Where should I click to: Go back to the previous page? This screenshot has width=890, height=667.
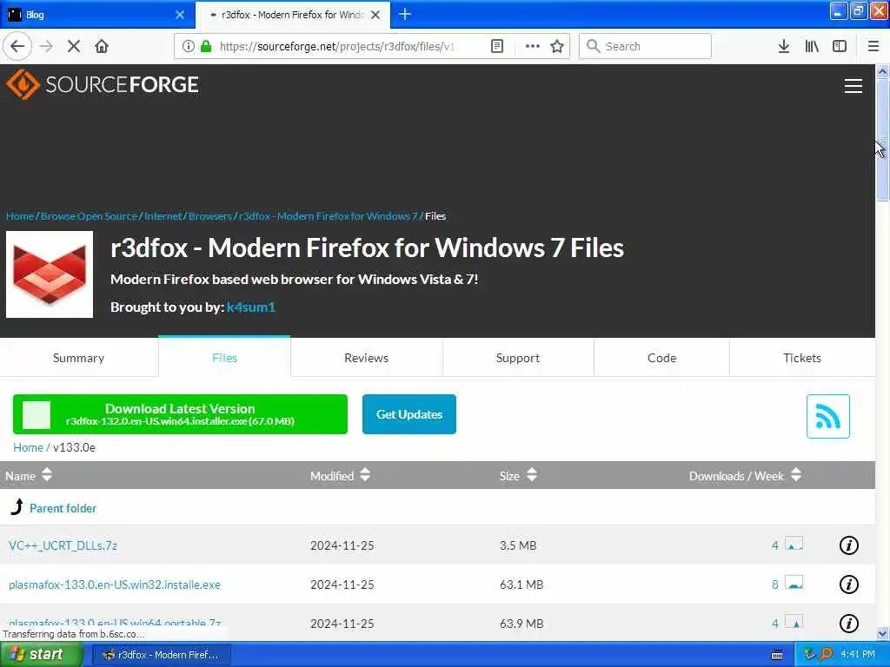click(17, 46)
